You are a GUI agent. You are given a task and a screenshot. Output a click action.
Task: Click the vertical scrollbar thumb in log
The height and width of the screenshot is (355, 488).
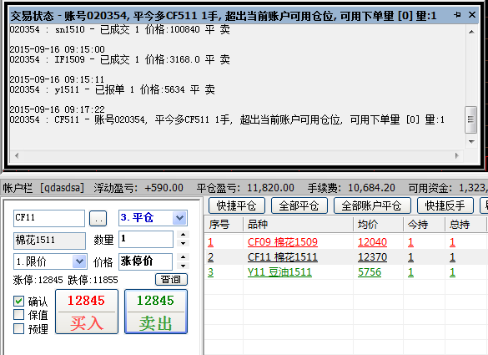pyautogui.click(x=470, y=119)
